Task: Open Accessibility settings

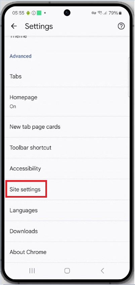Action: 67,169
